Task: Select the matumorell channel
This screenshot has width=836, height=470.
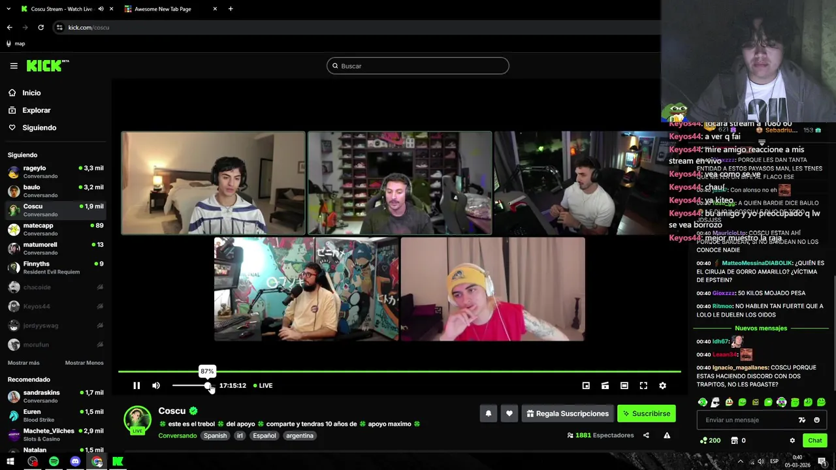Action: click(x=56, y=248)
